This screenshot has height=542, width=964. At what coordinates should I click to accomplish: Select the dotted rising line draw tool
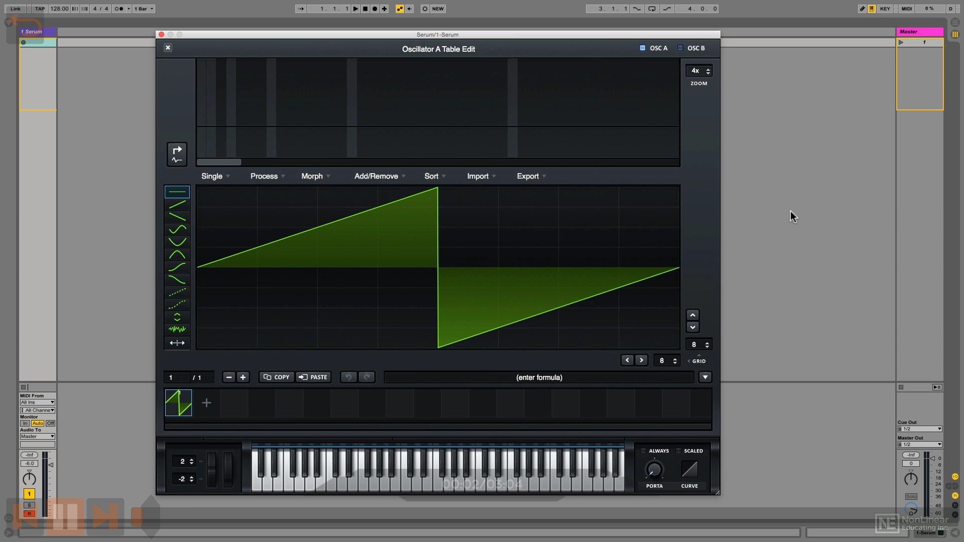tap(177, 292)
